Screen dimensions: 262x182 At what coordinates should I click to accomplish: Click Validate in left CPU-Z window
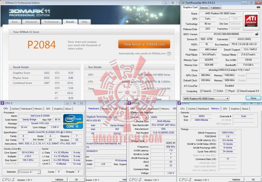[59, 180]
